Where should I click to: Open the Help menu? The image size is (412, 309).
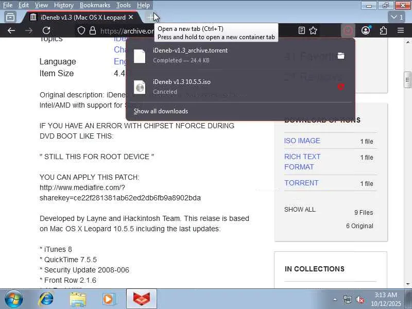143,5
